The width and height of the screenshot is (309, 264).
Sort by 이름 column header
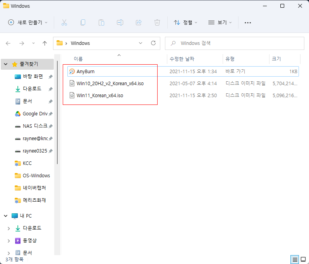pos(78,59)
